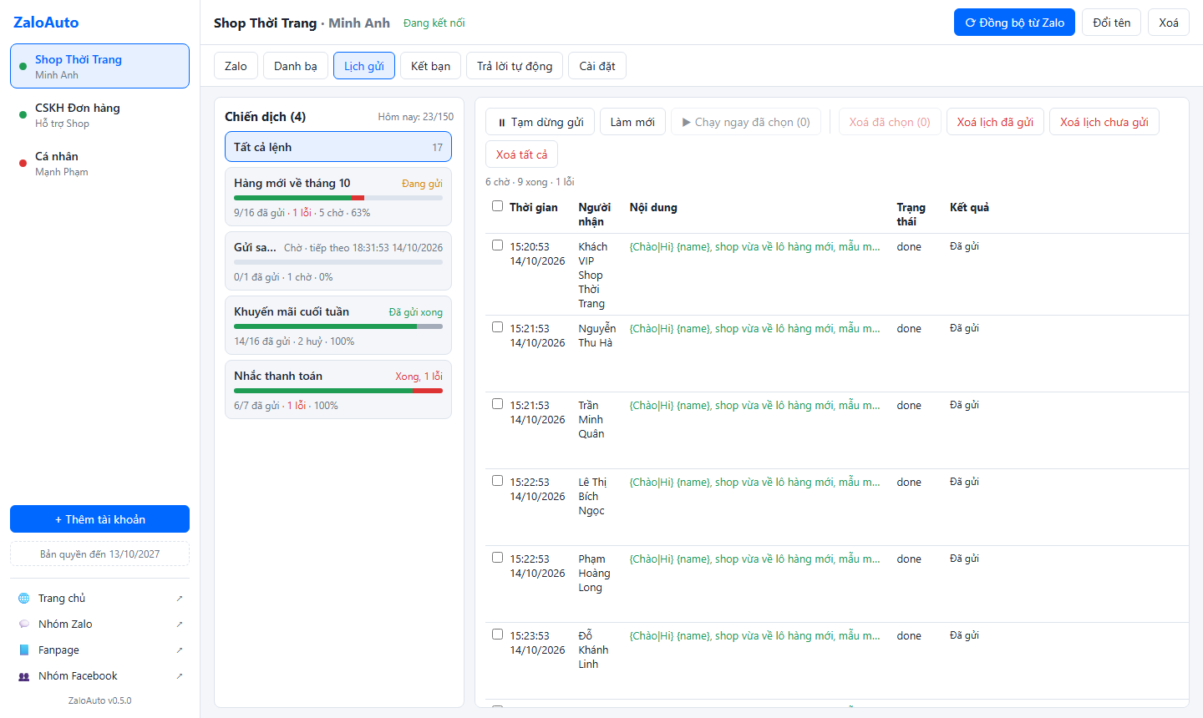This screenshot has height=718, width=1203.
Task: Pause sending with Tạm dừng gửi
Action: coord(540,122)
